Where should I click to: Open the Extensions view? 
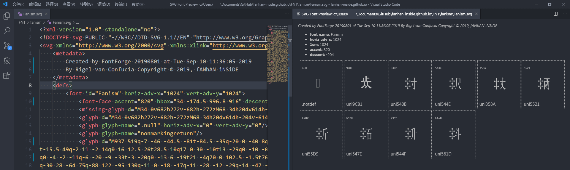[7, 75]
